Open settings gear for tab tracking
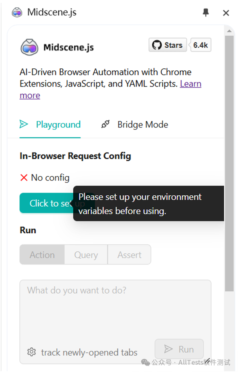The width and height of the screenshot is (238, 372). (31, 352)
